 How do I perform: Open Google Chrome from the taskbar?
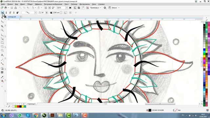pyautogui.click(x=36, y=115)
